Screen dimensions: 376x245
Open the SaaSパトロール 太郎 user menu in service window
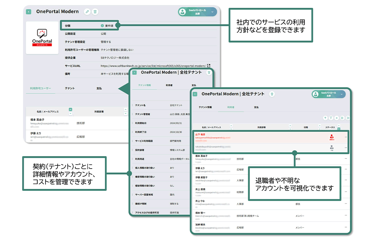(197, 12)
